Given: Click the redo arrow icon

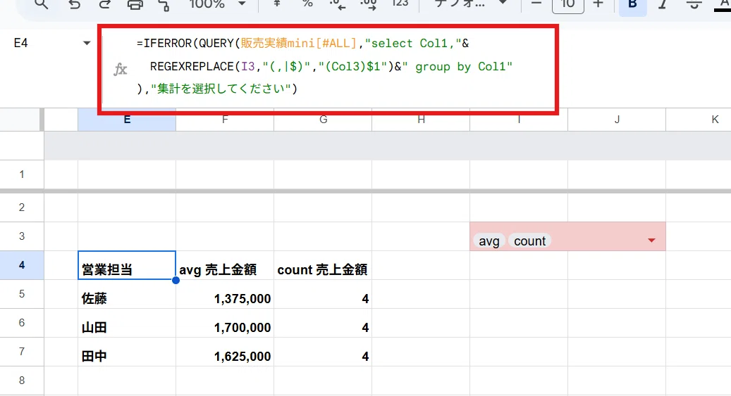Looking at the screenshot, I should pyautogui.click(x=105, y=4).
